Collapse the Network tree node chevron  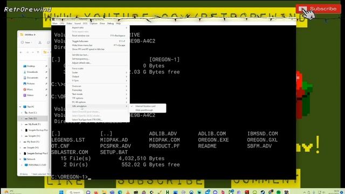click(x=20, y=160)
